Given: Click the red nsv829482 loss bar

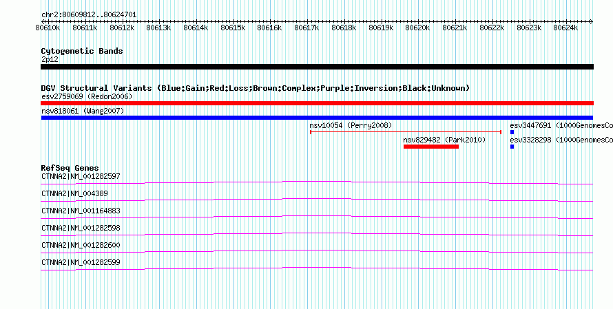Looking at the screenshot, I should click(430, 147).
